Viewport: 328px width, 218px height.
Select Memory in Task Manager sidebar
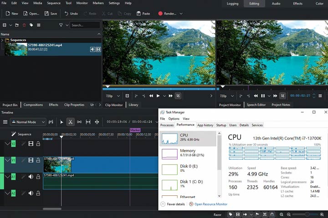pyautogui.click(x=188, y=154)
